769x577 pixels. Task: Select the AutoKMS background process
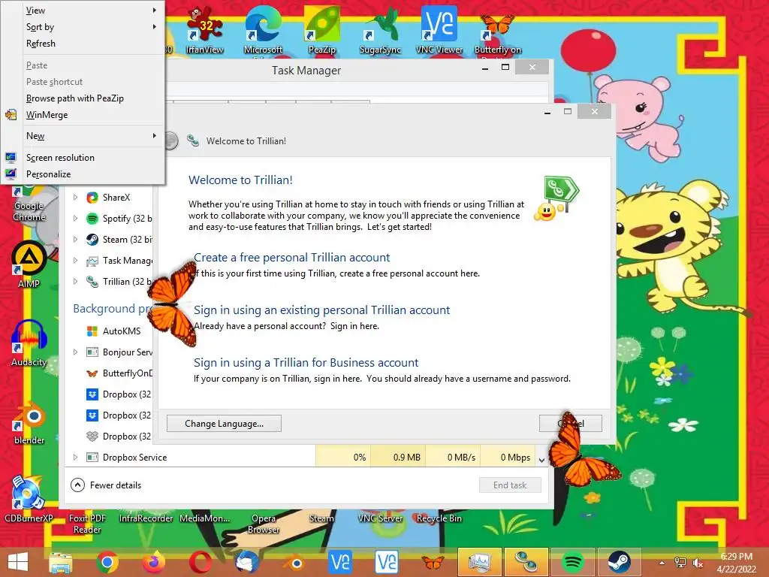[113, 331]
